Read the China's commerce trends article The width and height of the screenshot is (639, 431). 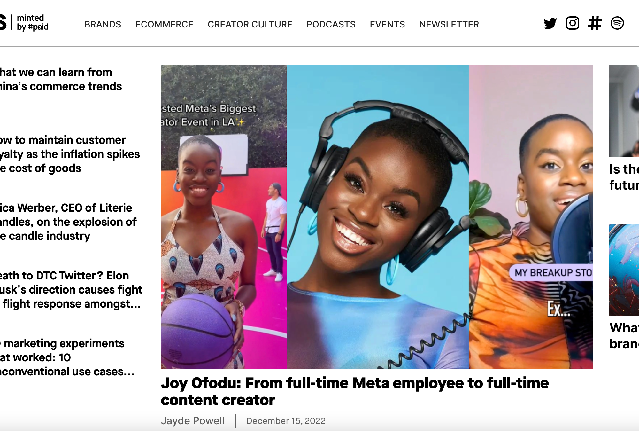61,79
